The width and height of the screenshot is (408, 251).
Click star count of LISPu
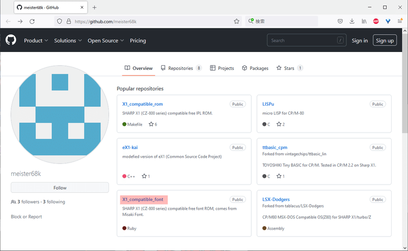tap(280, 124)
